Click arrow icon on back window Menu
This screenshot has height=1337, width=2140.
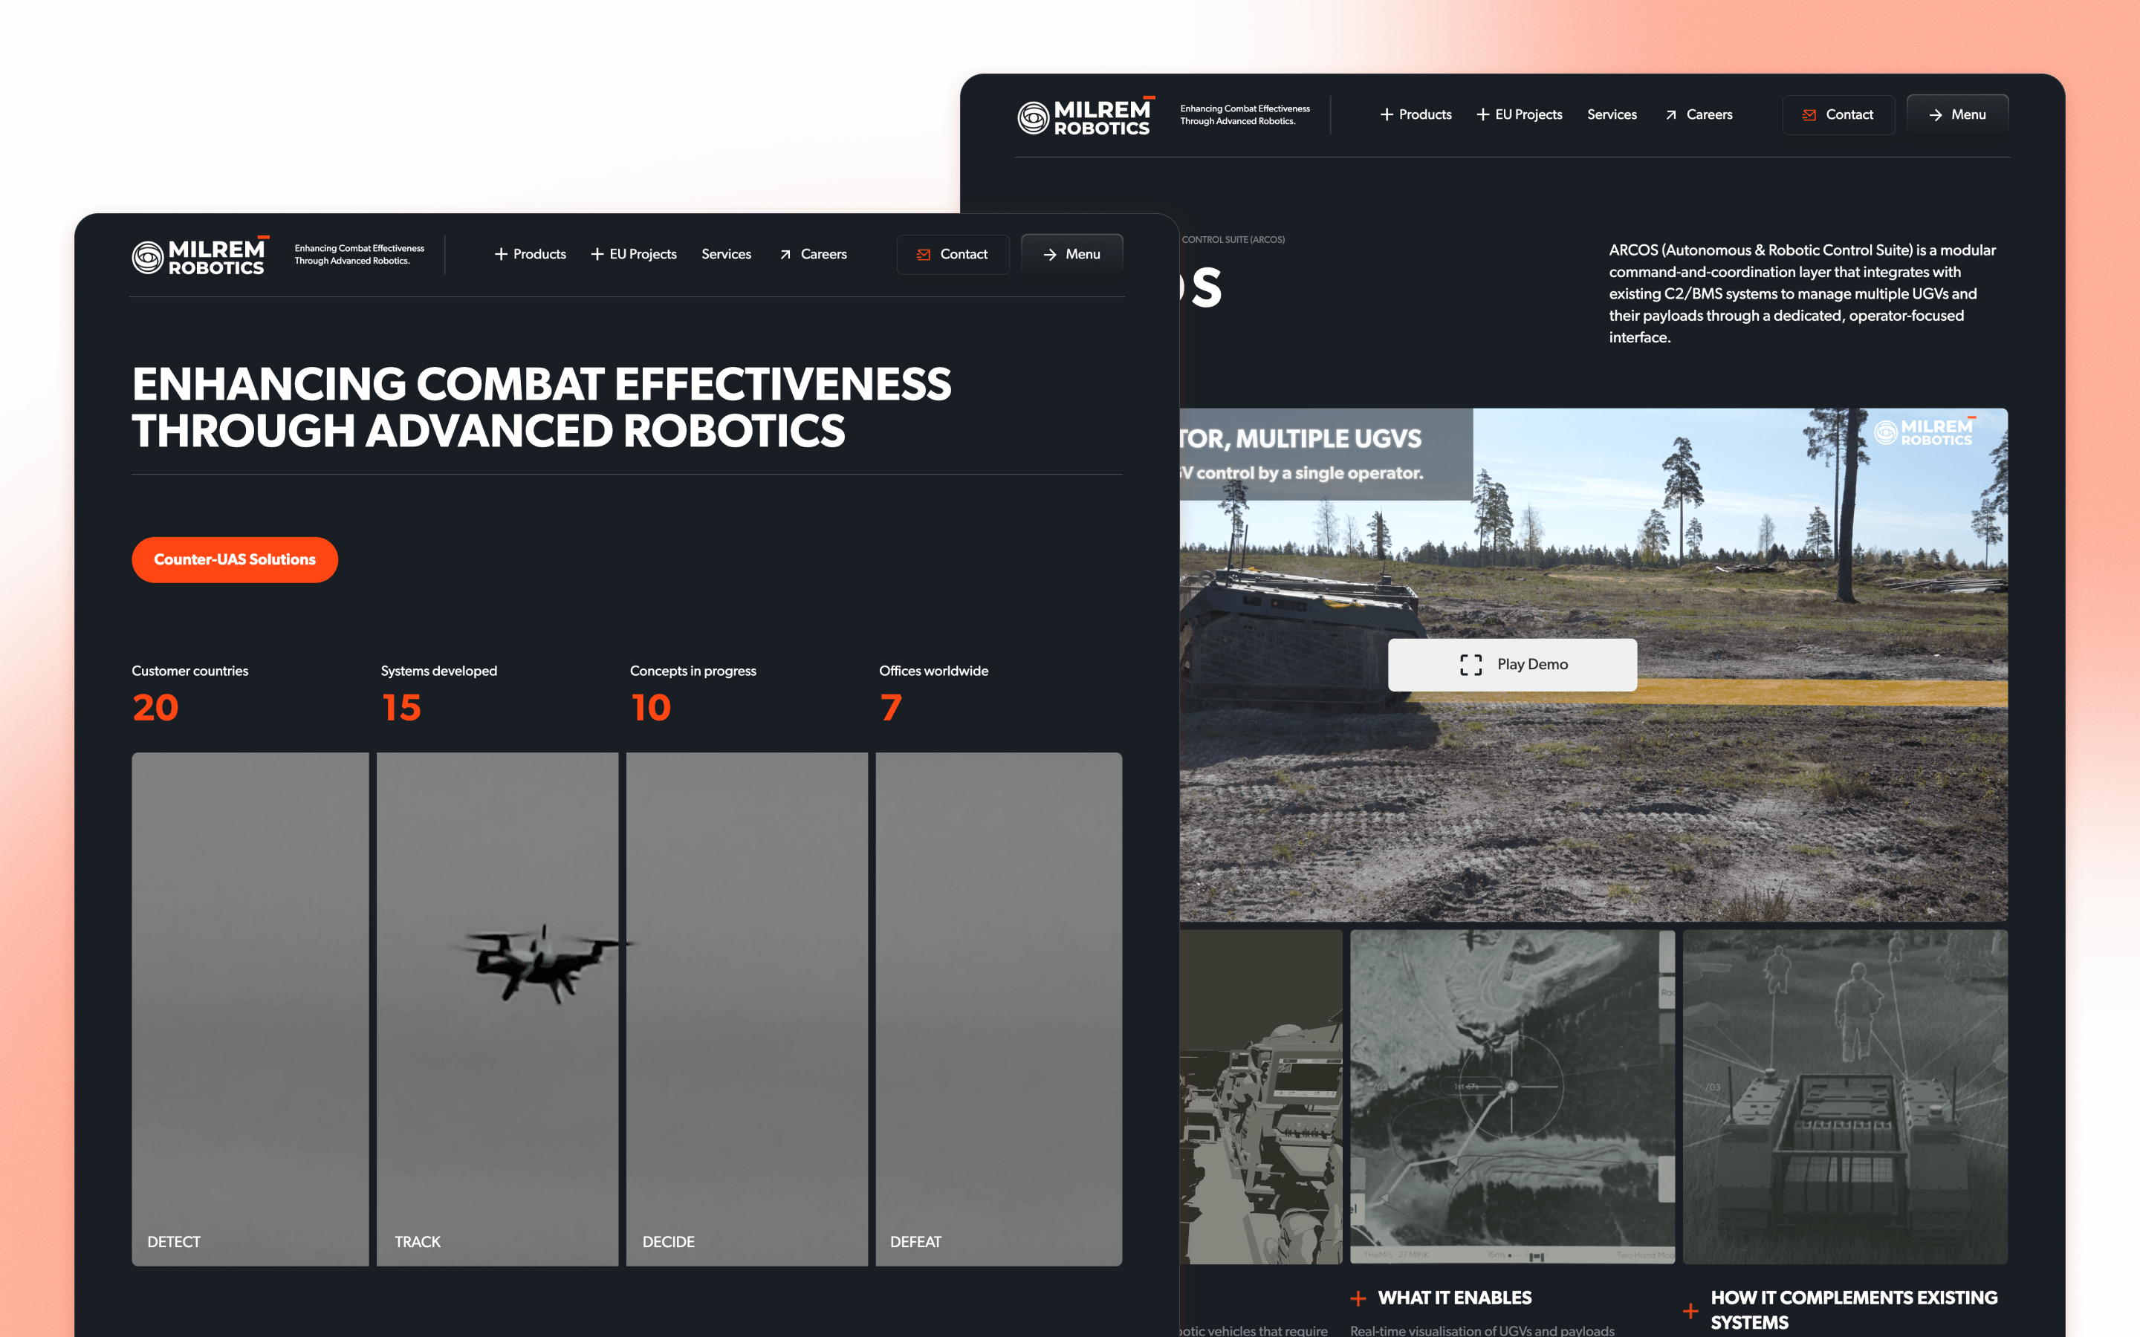tap(1936, 115)
